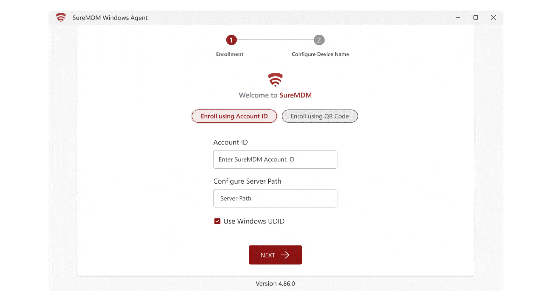
Task: Click the Configure Server Path label
Action: pos(247,181)
